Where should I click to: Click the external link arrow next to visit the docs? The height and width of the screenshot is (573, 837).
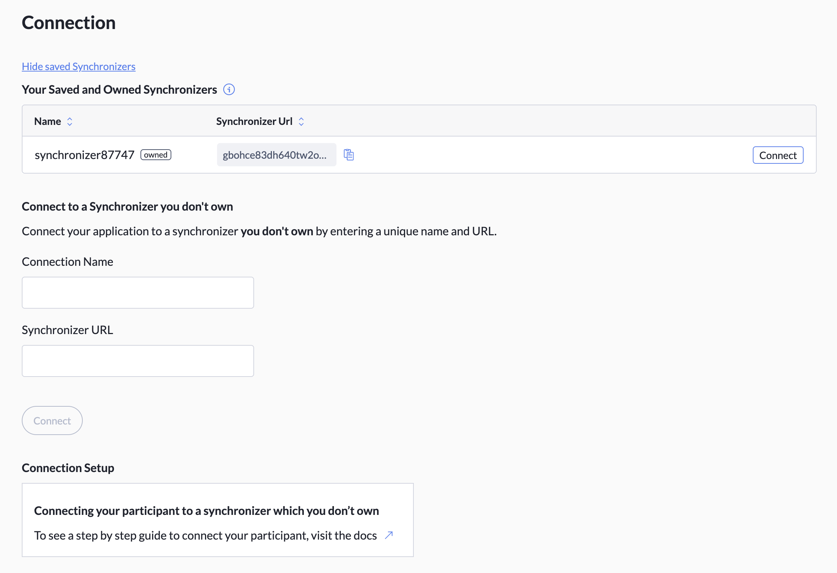389,535
